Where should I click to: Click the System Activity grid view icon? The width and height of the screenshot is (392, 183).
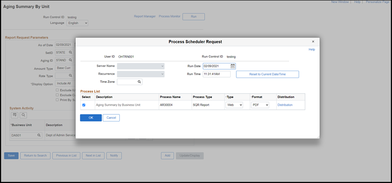pyautogui.click(x=14, y=115)
